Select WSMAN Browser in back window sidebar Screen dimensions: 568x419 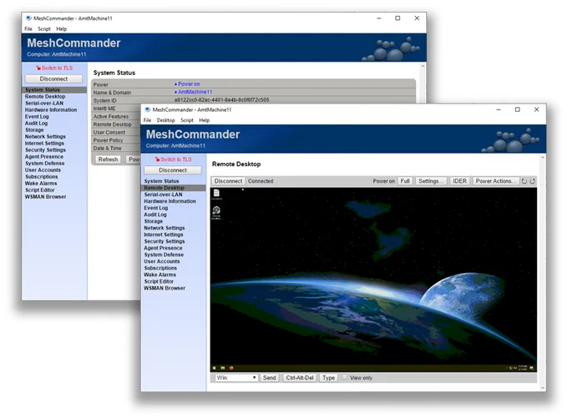46,197
